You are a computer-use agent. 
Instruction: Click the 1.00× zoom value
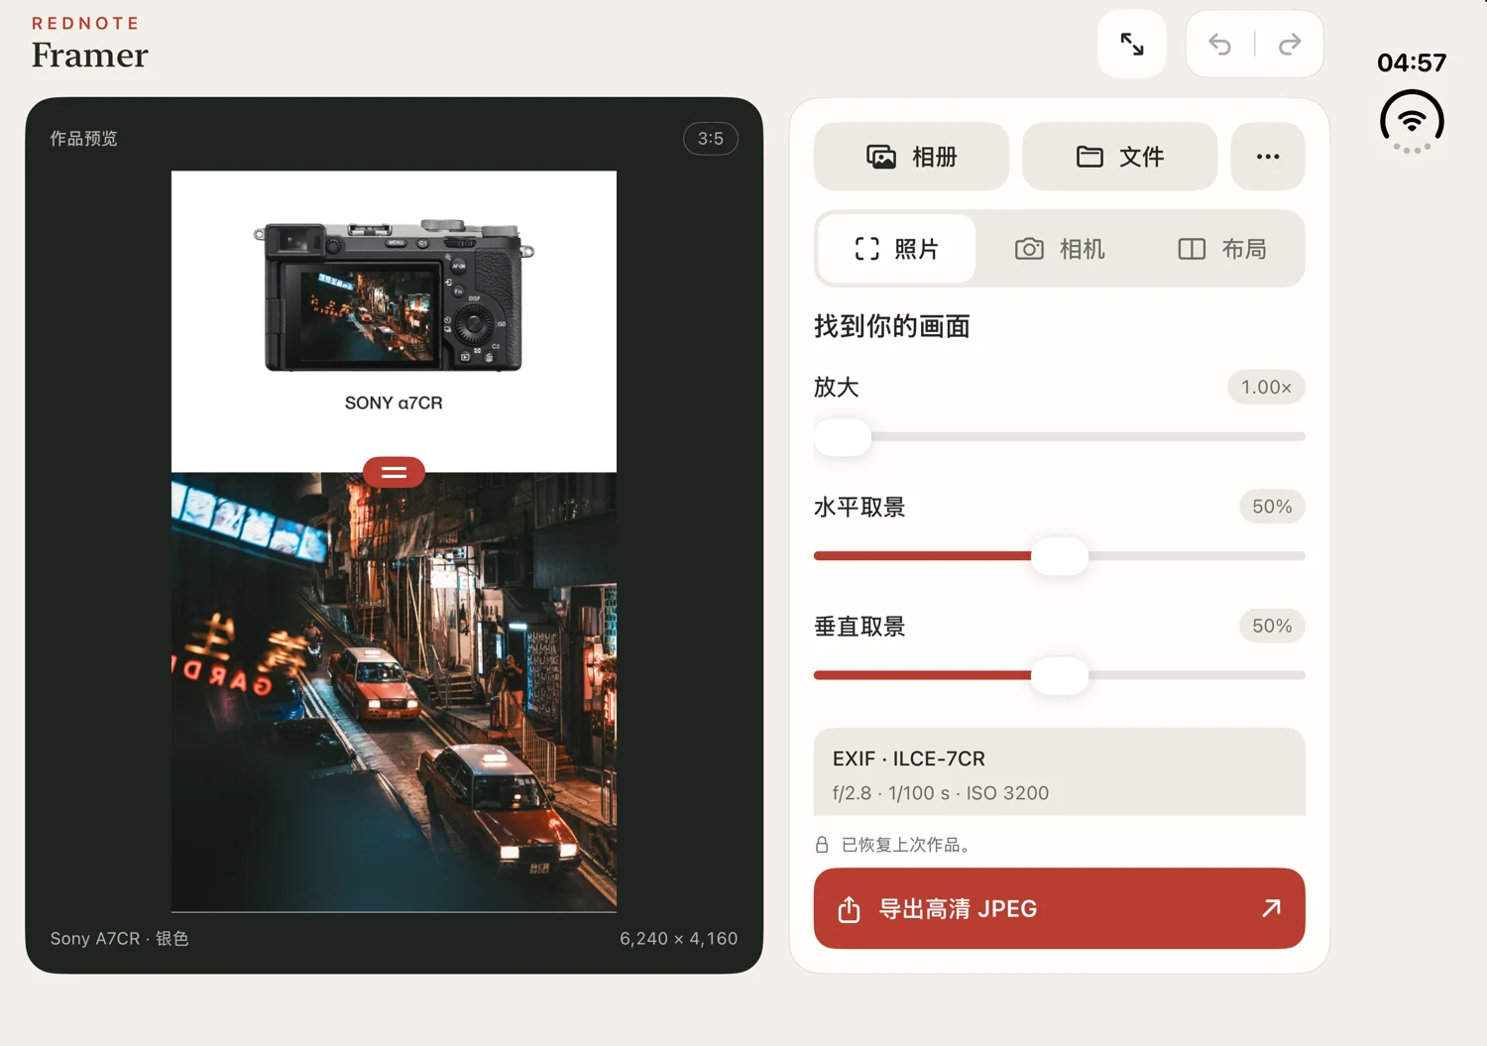coord(1266,388)
